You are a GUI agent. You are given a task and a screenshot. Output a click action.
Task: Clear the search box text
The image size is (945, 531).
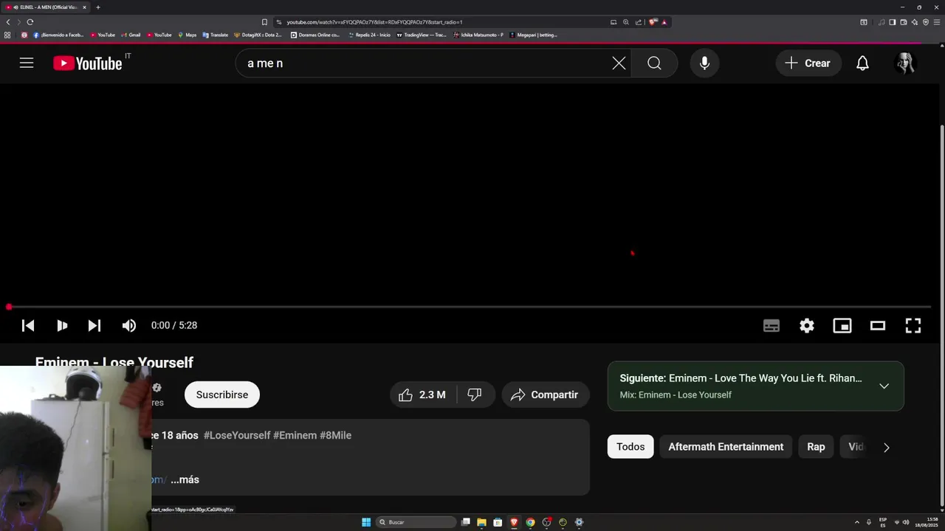pyautogui.click(x=619, y=63)
